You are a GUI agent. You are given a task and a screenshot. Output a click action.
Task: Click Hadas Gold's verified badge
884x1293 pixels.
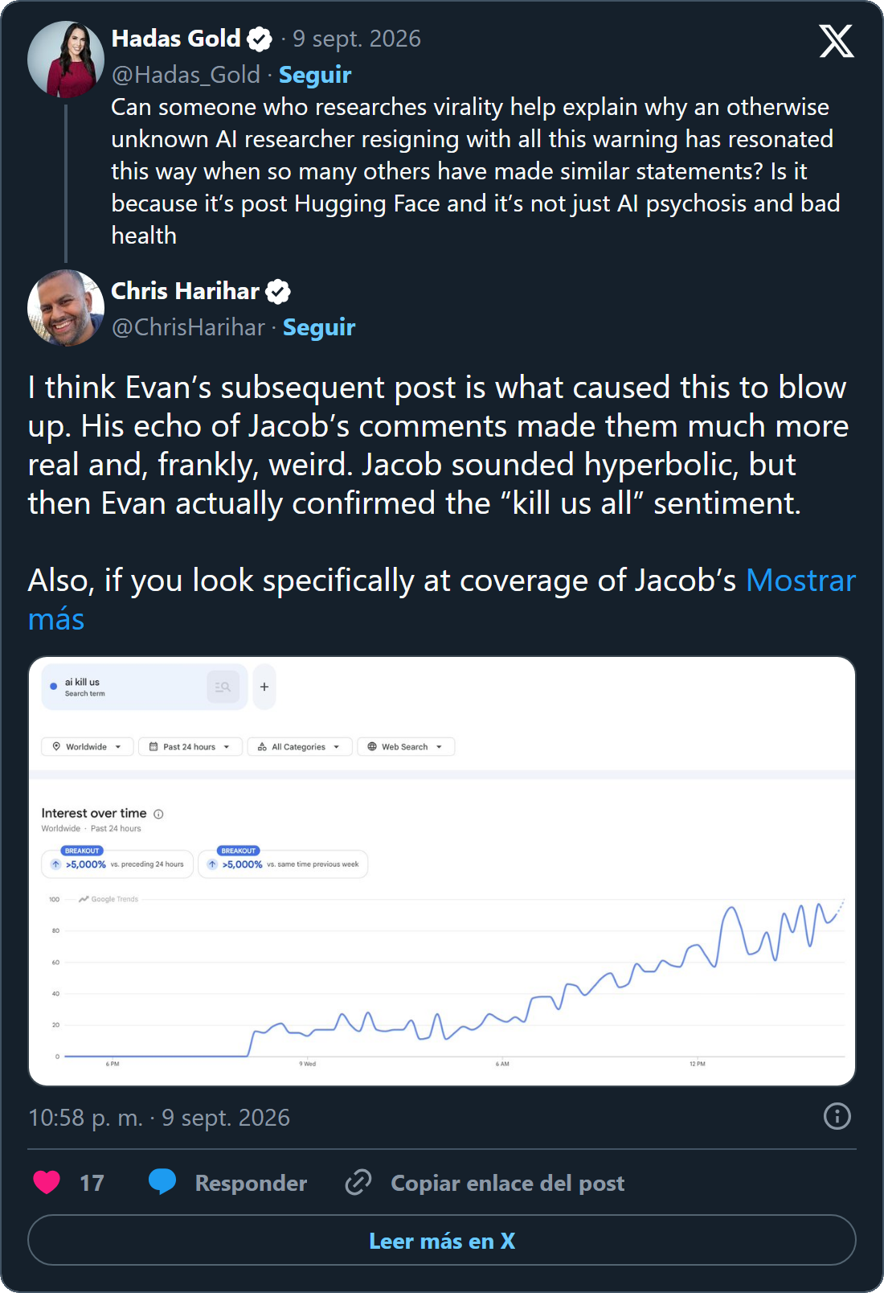(x=260, y=39)
